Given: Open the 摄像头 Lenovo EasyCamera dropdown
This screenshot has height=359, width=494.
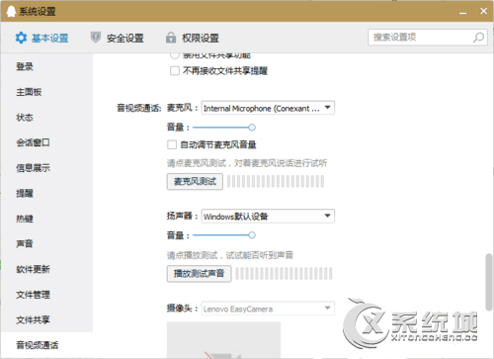Looking at the screenshot, I should pyautogui.click(x=268, y=309).
